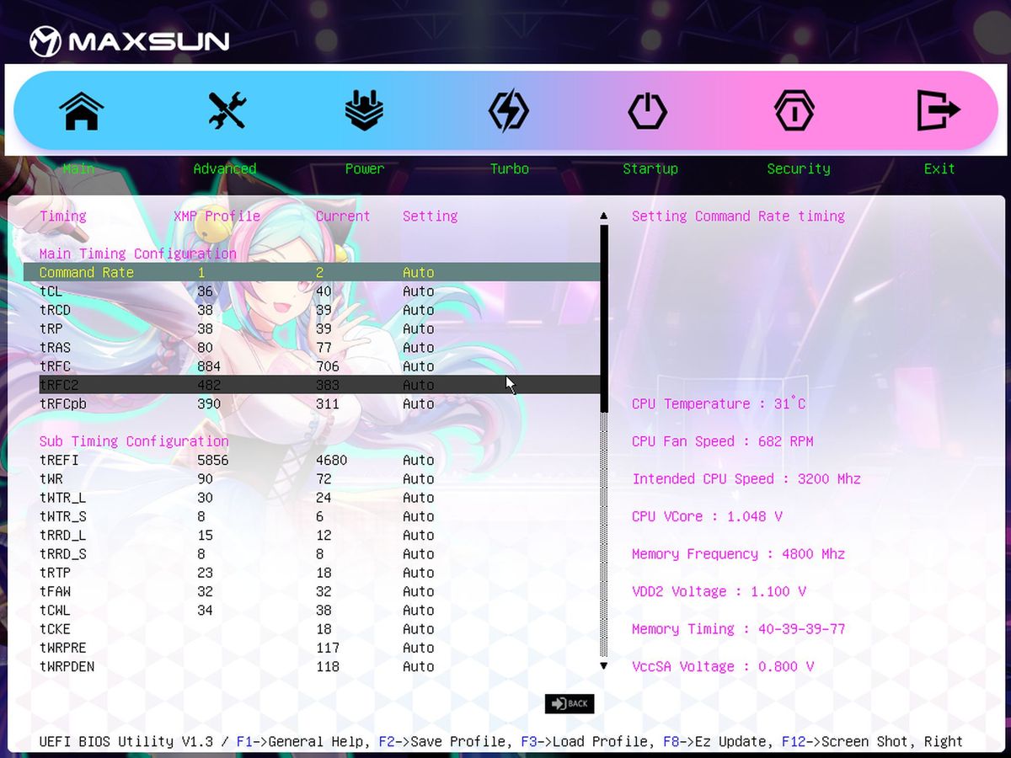Open the Main home icon
Image resolution: width=1011 pixels, height=758 pixels.
[x=81, y=110]
